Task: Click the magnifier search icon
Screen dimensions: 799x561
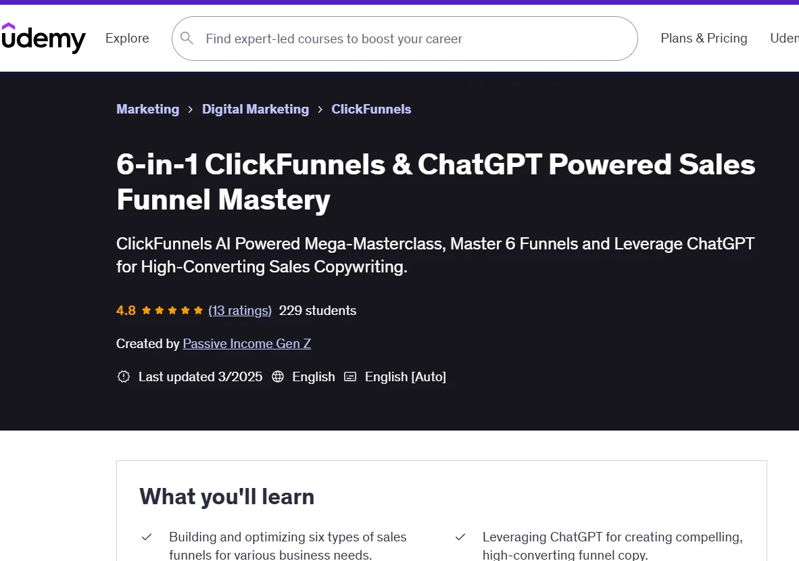Action: tap(187, 39)
